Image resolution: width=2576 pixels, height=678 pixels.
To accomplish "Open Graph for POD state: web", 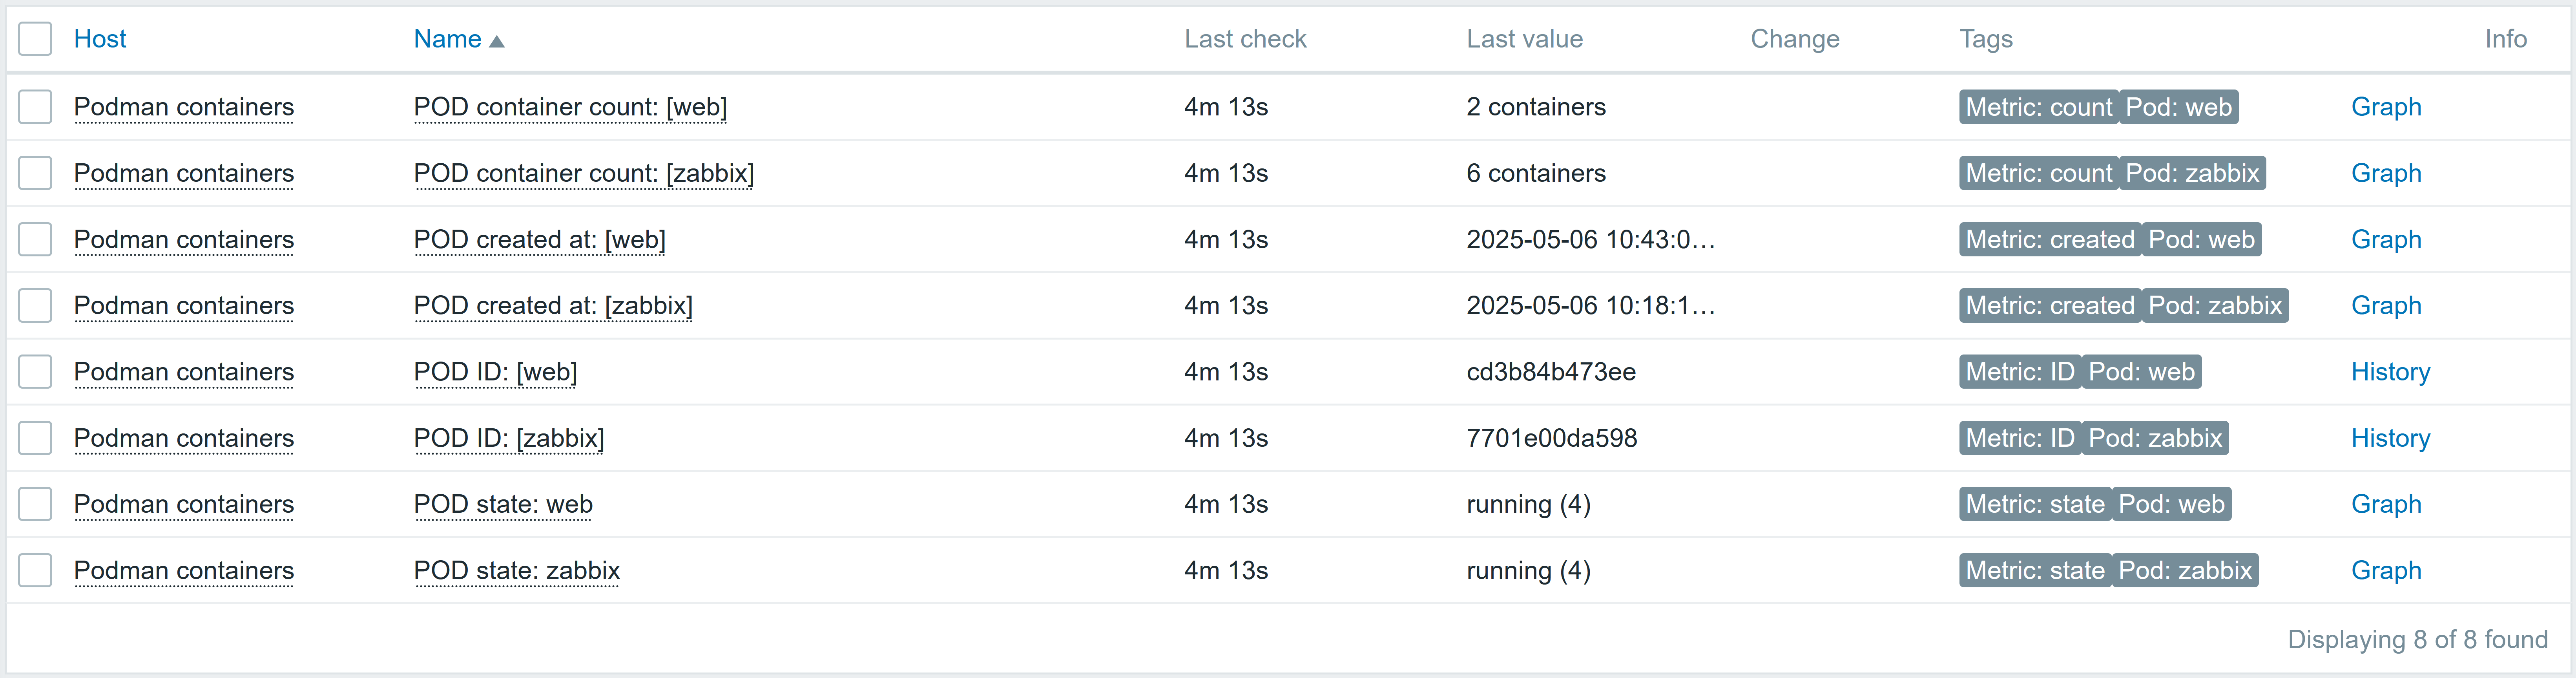I will [x=2386, y=504].
